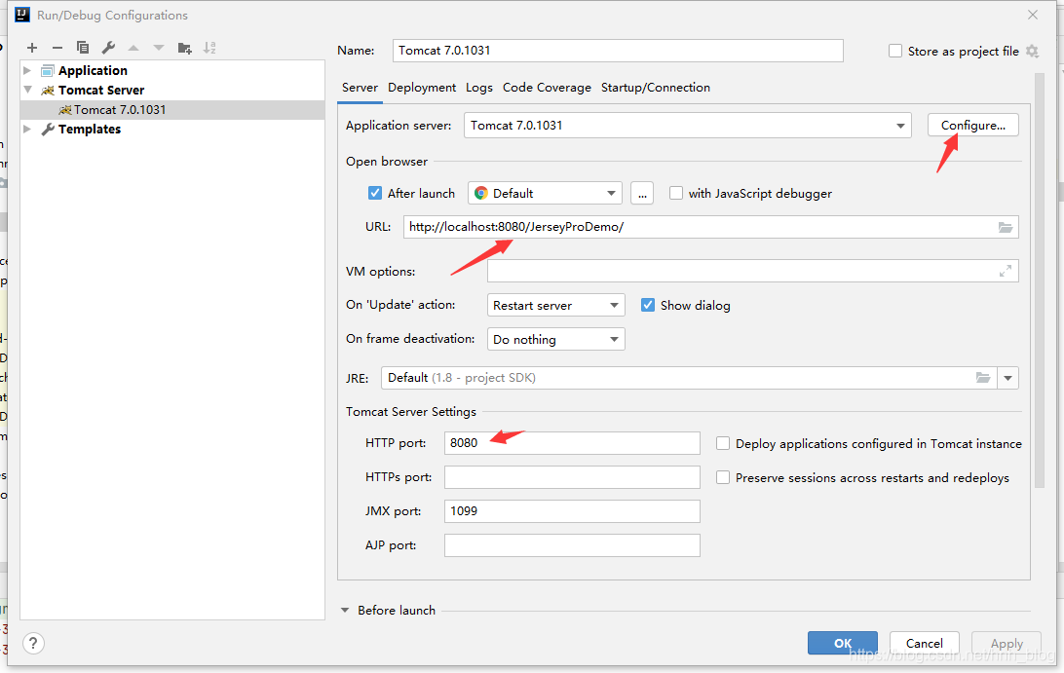Image resolution: width=1064 pixels, height=673 pixels.
Task: Remove configuration with minus icon
Action: coord(57,48)
